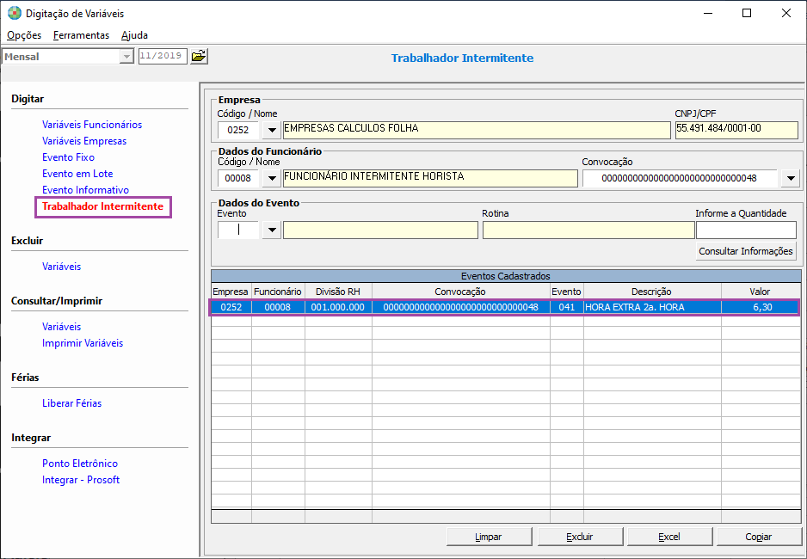Click the empty event description field
The width and height of the screenshot is (807, 559).
click(380, 230)
